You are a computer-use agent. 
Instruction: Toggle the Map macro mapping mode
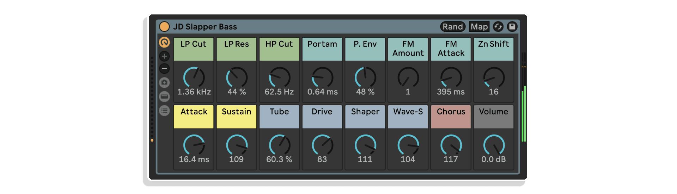479,27
